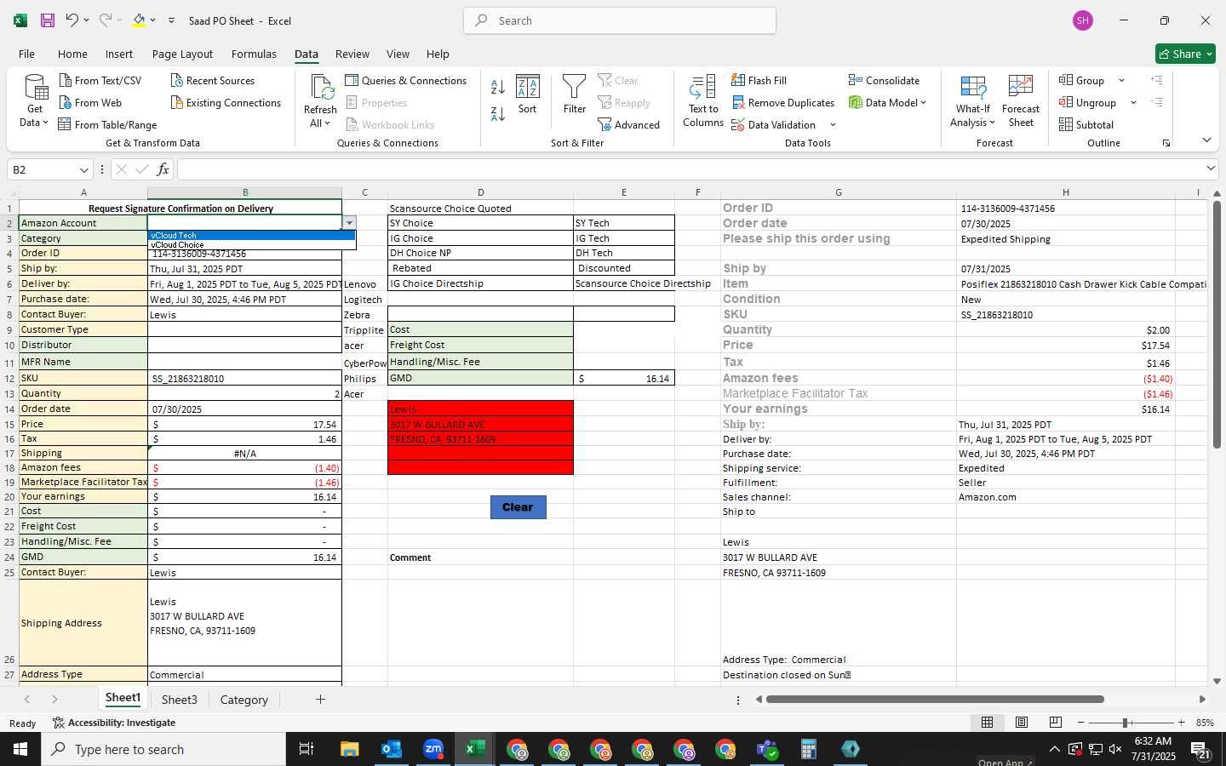1226x766 pixels.
Task: Click zoom in plus button
Action: click(x=1182, y=723)
